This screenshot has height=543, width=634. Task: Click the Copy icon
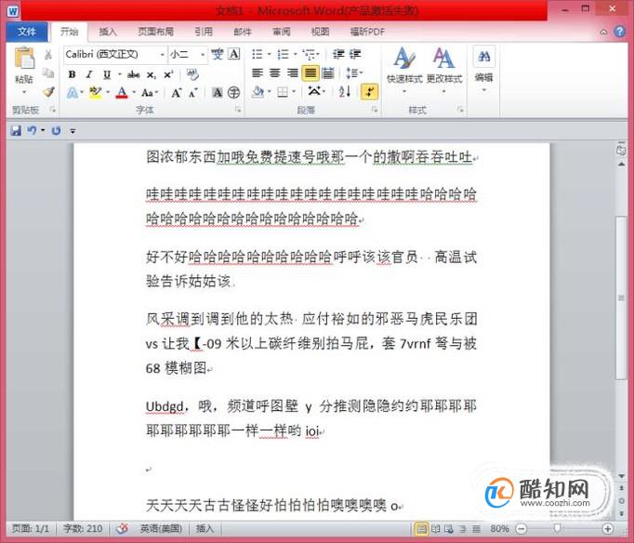pos(48,73)
